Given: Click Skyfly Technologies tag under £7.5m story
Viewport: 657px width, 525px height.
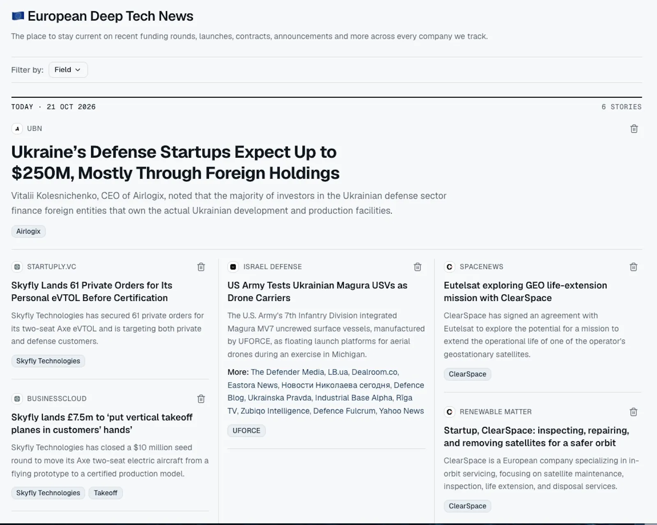Looking at the screenshot, I should (48, 493).
